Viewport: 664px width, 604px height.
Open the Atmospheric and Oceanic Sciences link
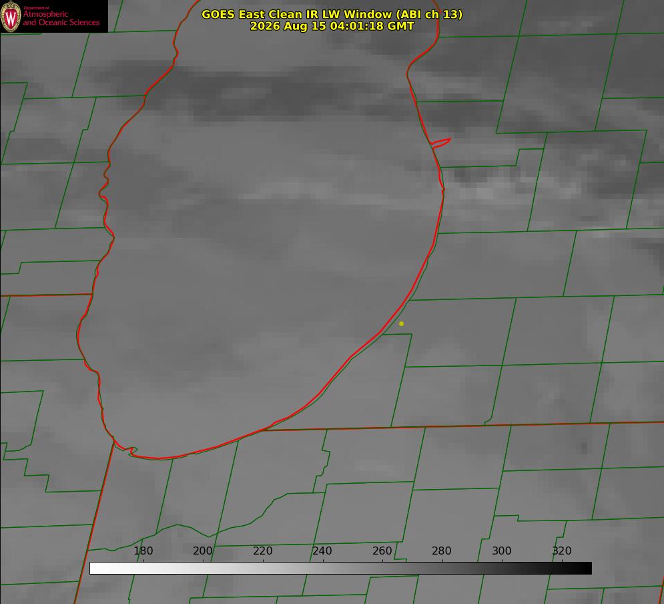coord(61,18)
